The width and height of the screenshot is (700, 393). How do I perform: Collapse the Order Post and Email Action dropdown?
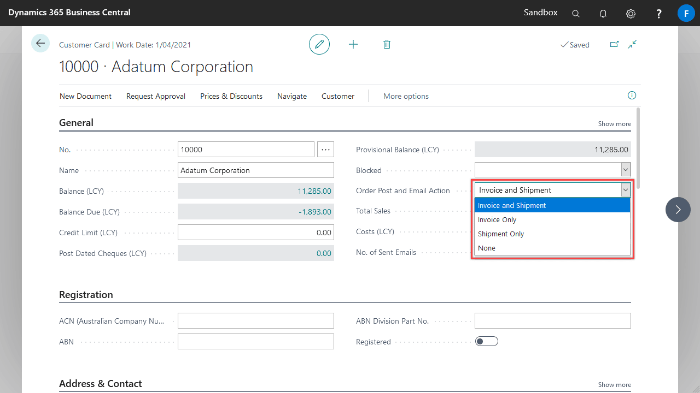pos(626,190)
